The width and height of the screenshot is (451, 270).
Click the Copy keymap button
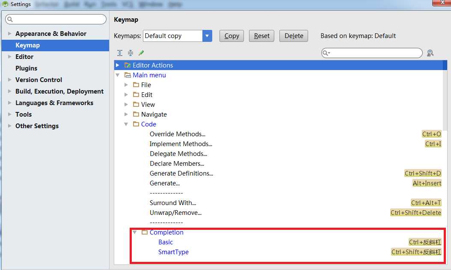pos(231,36)
